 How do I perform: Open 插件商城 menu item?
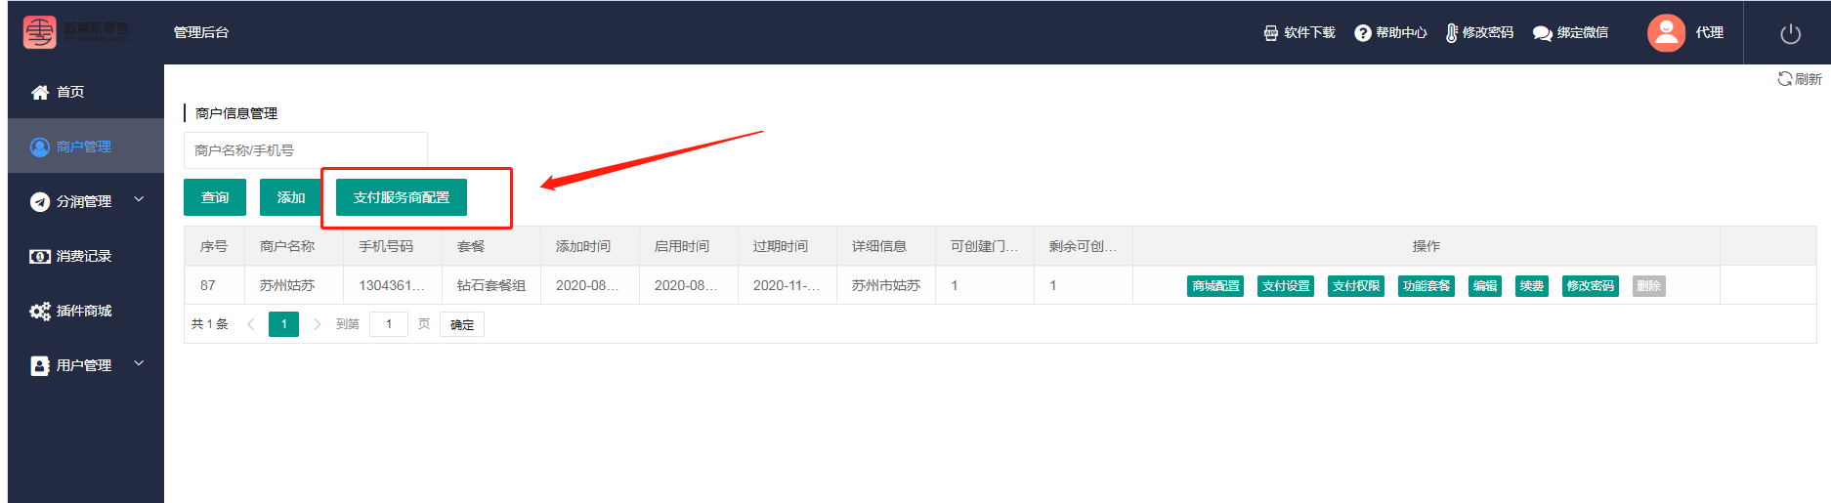pos(86,311)
